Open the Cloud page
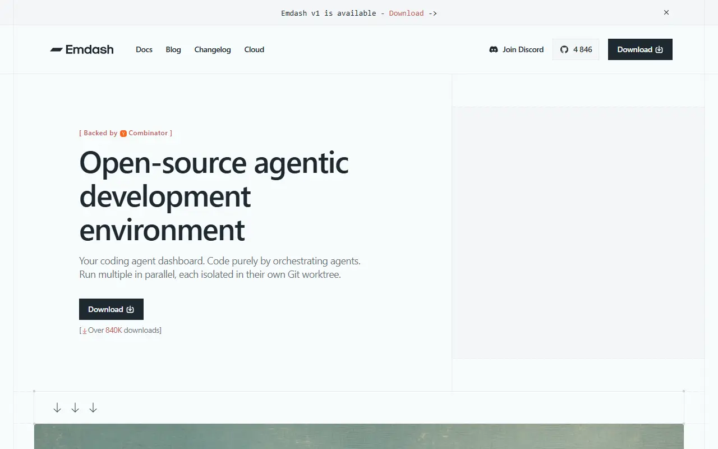 254,49
